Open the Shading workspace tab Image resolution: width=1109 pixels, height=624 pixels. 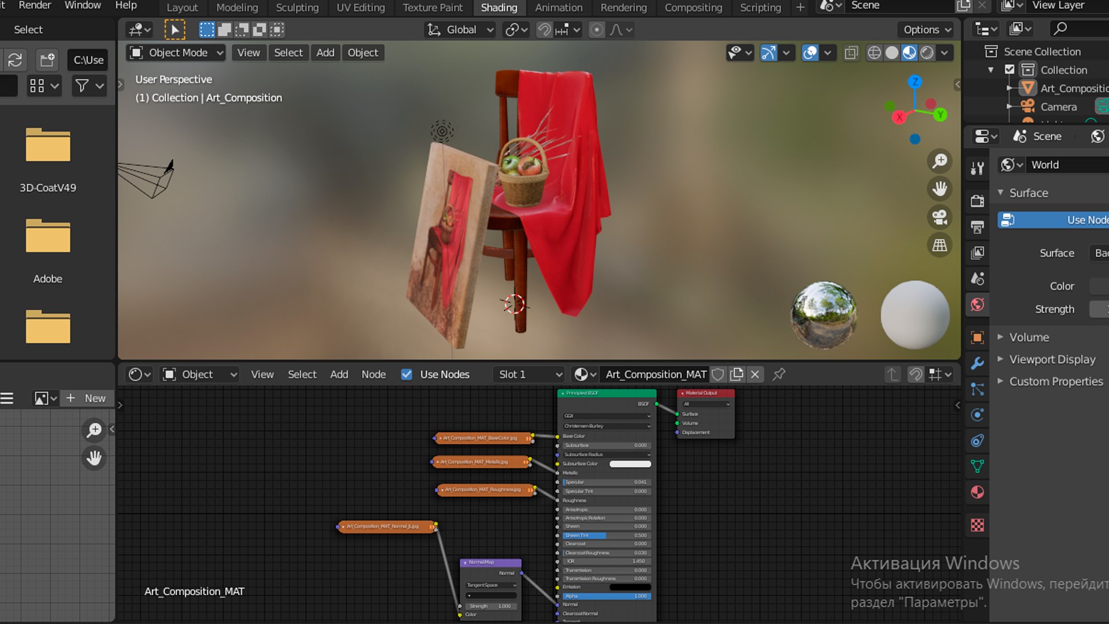[499, 8]
